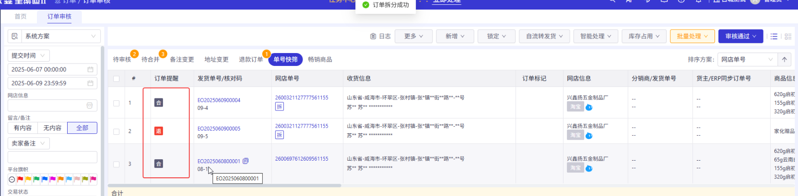The width and height of the screenshot is (798, 196).
Task: Open the 提交时间 time-type dropdown
Action: [28, 55]
